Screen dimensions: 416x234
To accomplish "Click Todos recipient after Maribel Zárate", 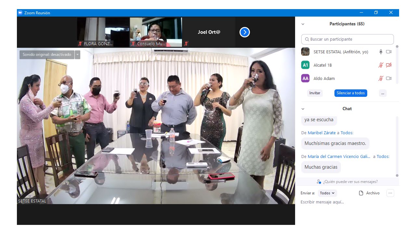I will click(x=347, y=133).
